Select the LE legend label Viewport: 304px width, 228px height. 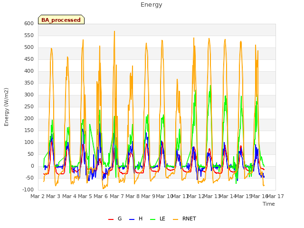click(162, 218)
